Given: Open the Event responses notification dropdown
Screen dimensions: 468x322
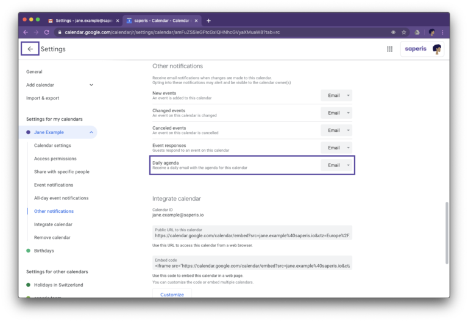Looking at the screenshot, I should point(336,148).
